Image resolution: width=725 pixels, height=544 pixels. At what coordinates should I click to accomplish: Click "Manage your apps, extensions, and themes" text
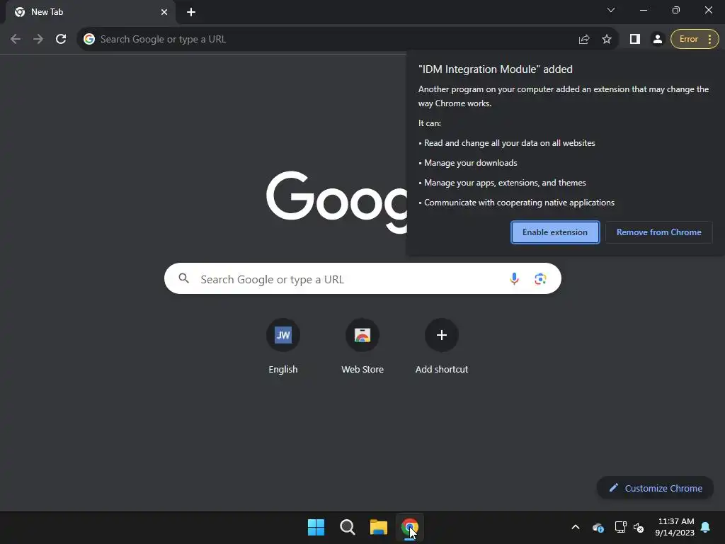[505, 183]
